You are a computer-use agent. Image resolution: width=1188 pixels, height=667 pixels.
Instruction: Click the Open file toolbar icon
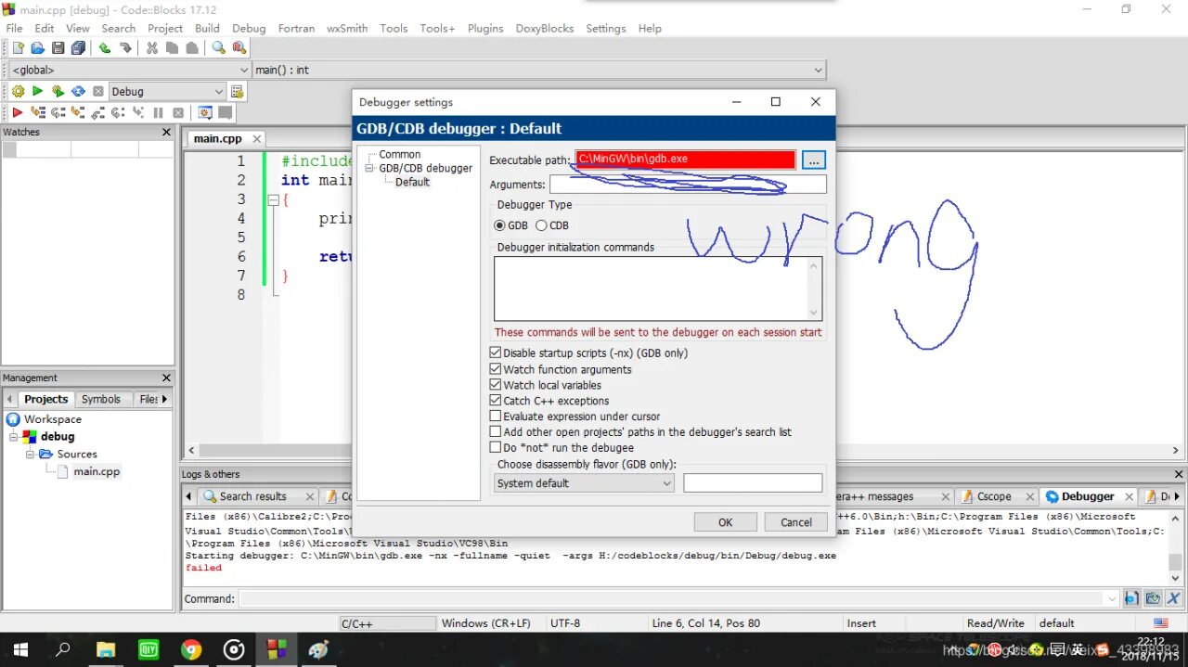click(38, 48)
